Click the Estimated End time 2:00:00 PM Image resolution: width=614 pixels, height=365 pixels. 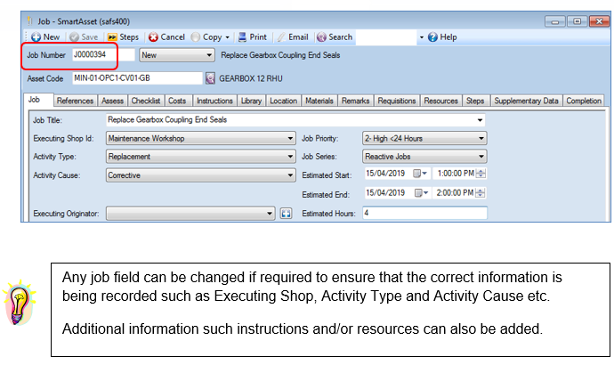point(456,192)
